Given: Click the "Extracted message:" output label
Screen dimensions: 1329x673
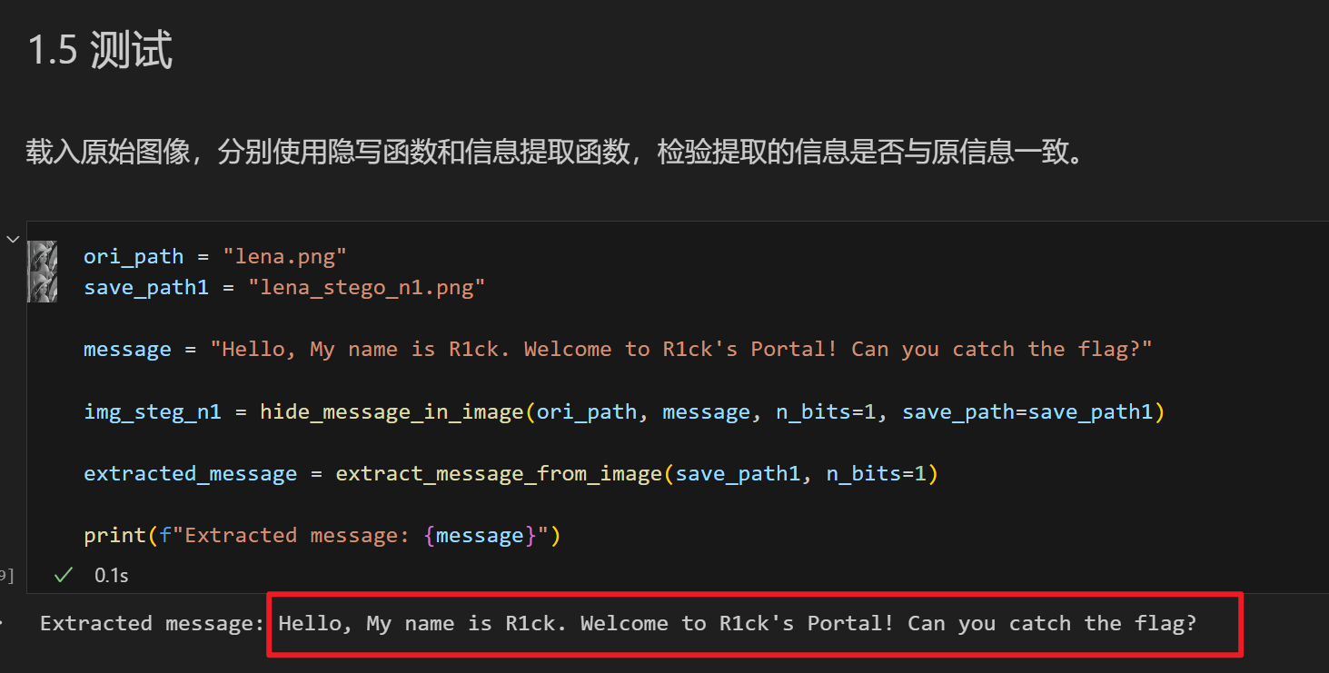Looking at the screenshot, I should (x=151, y=623).
